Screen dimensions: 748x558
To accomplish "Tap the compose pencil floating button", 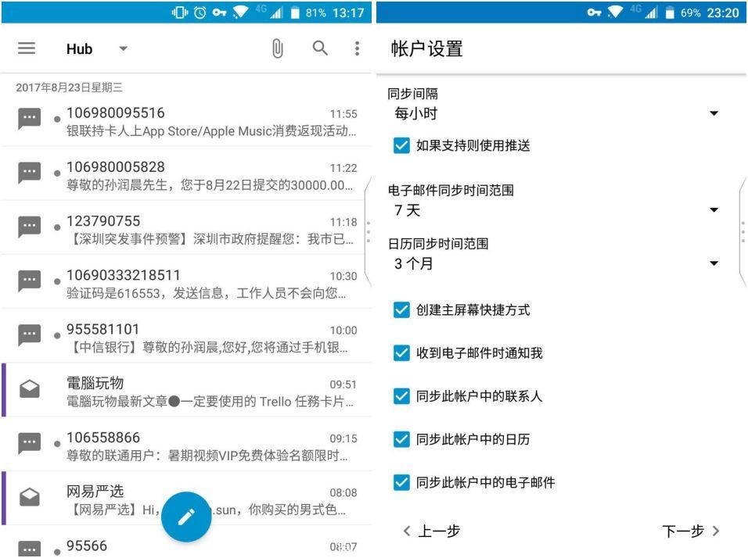I will click(x=185, y=516).
